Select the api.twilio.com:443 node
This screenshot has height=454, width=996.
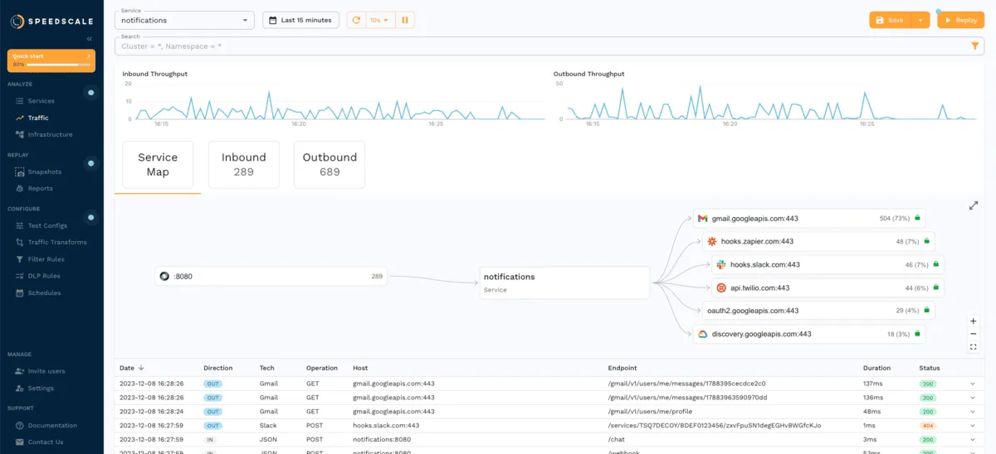coord(828,288)
